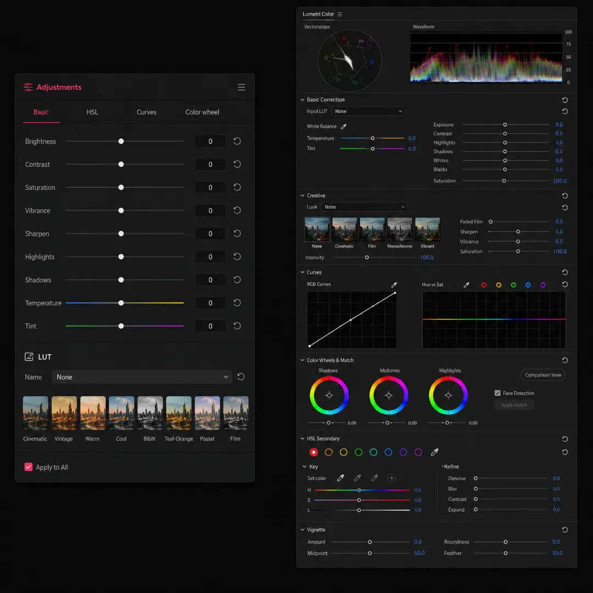
Task: Choose the Cinematic look in Creative
Action: [x=344, y=229]
